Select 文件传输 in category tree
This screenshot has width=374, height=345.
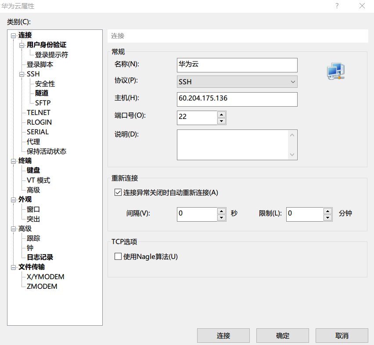[32, 267]
